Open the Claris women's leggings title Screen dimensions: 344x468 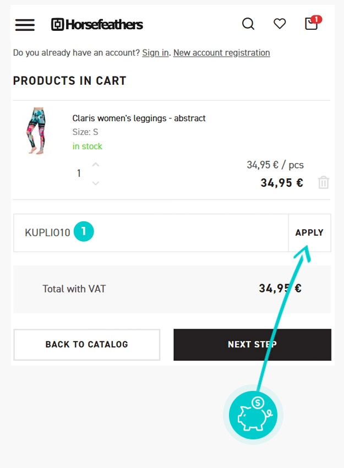pyautogui.click(x=139, y=118)
